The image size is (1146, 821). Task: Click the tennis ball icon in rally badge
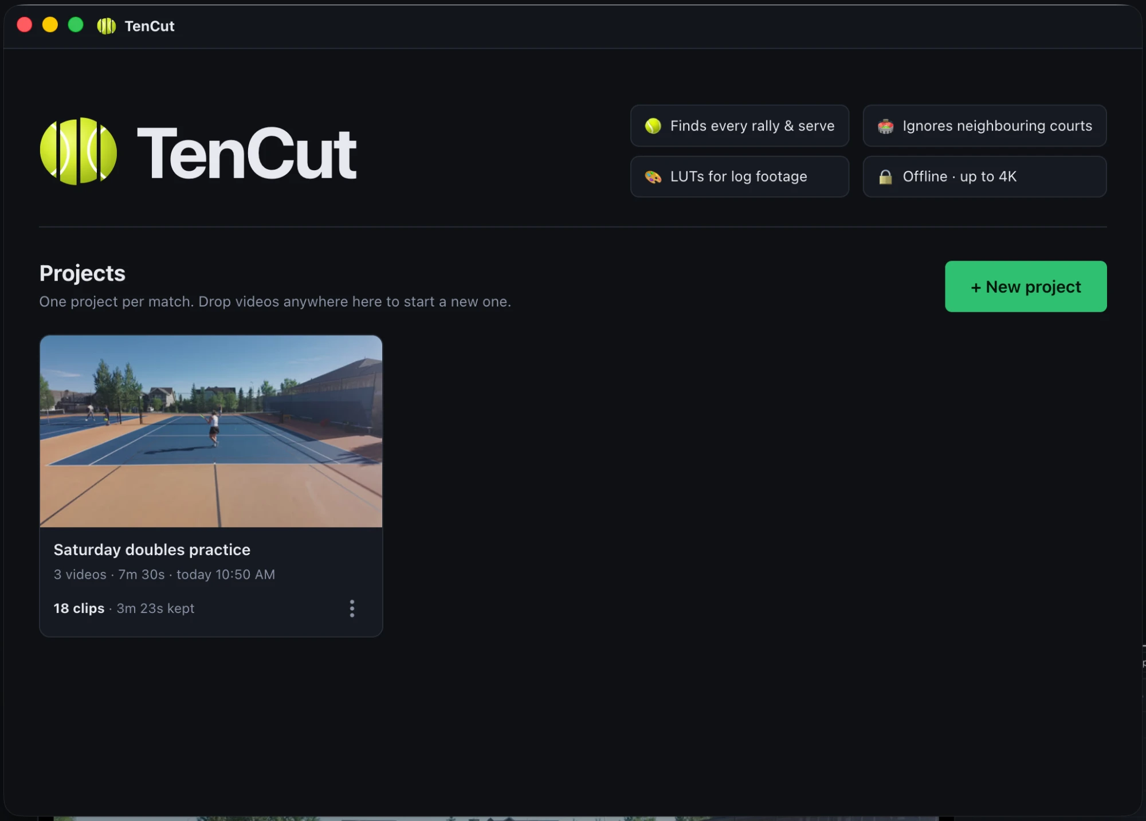653,126
